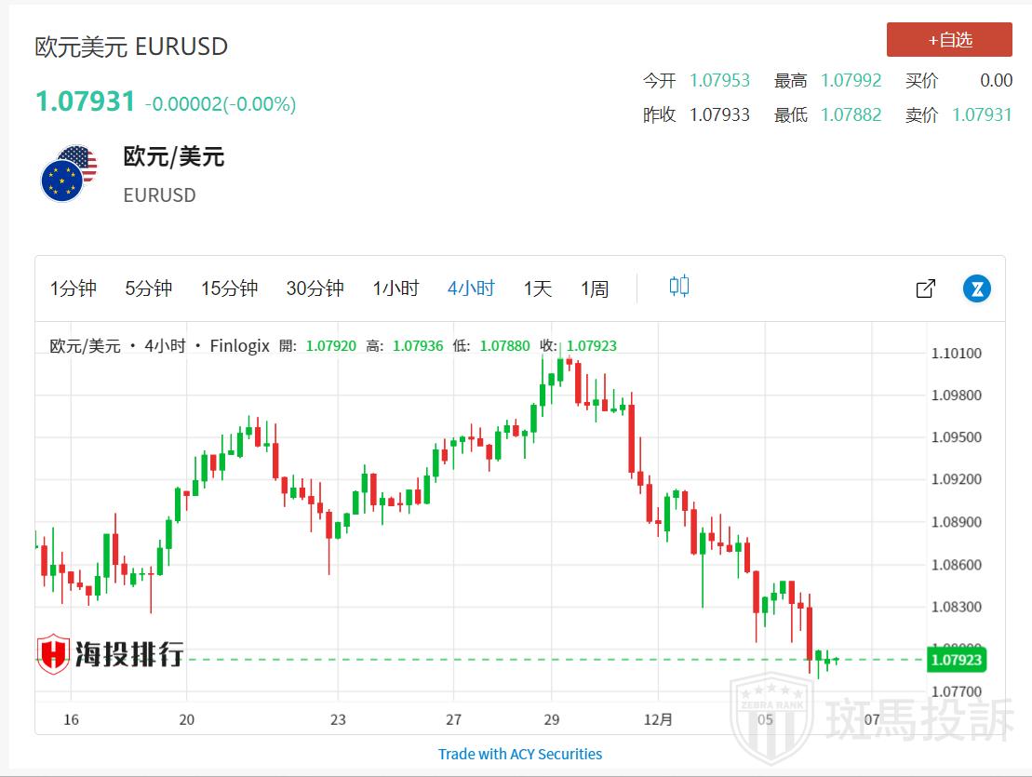The image size is (1032, 777).
Task: Click the change text -0.00002(-0.00%)
Action: click(221, 104)
